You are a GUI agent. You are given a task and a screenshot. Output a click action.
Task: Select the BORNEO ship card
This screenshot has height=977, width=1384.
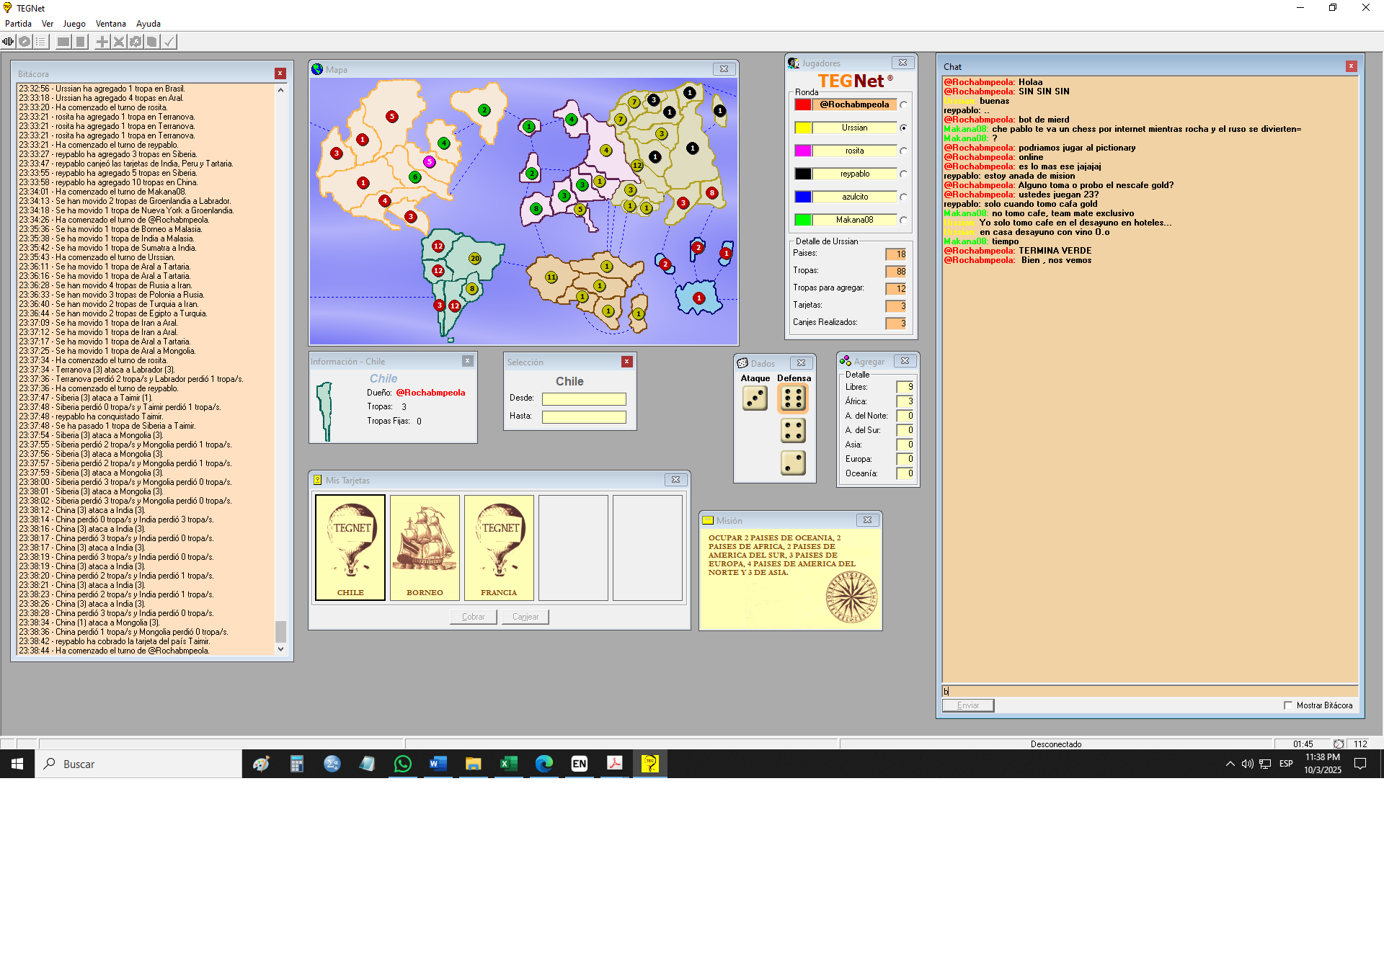click(x=425, y=547)
